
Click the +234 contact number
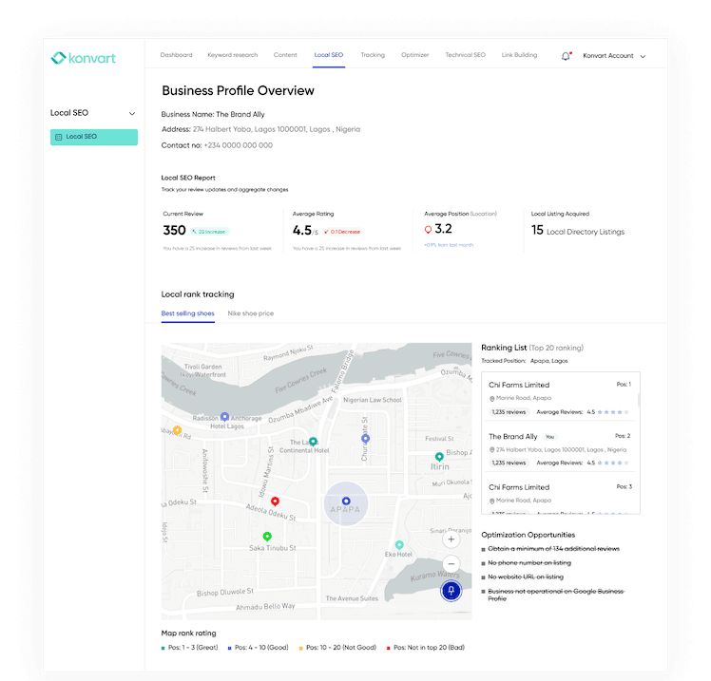coord(238,145)
